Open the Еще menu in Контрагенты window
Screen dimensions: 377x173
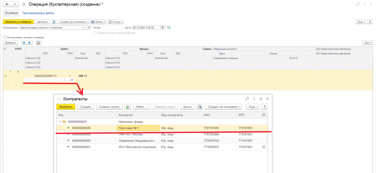pos(253,107)
